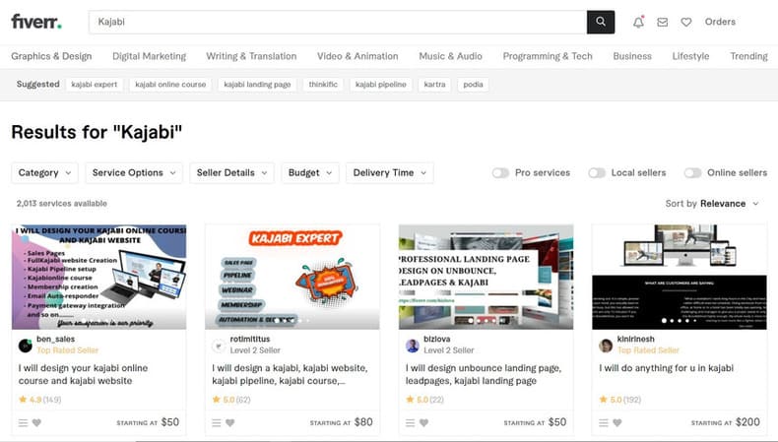
Task: Click $200 starting price on kinirinesh gig
Action: 747,422
